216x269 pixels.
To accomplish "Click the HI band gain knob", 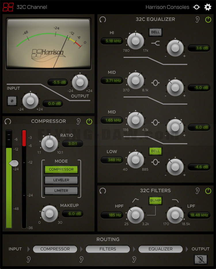I will coord(175,48).
